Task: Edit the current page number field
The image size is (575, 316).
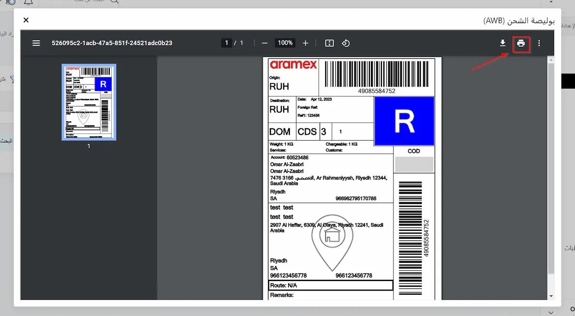Action: 226,43
